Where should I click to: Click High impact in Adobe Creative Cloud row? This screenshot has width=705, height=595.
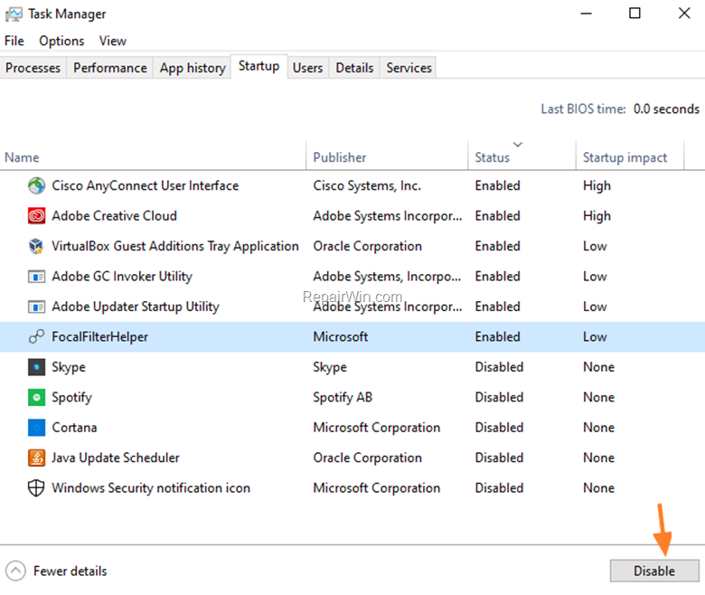click(x=597, y=216)
